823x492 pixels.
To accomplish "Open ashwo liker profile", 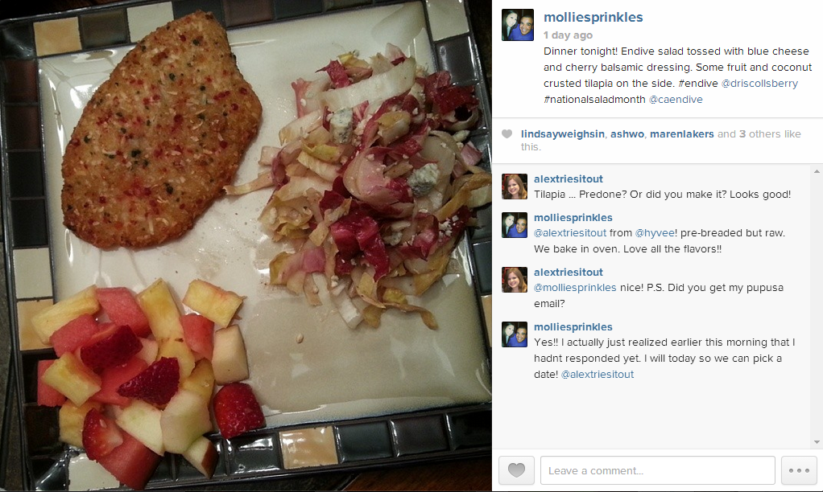I will pyautogui.click(x=627, y=134).
